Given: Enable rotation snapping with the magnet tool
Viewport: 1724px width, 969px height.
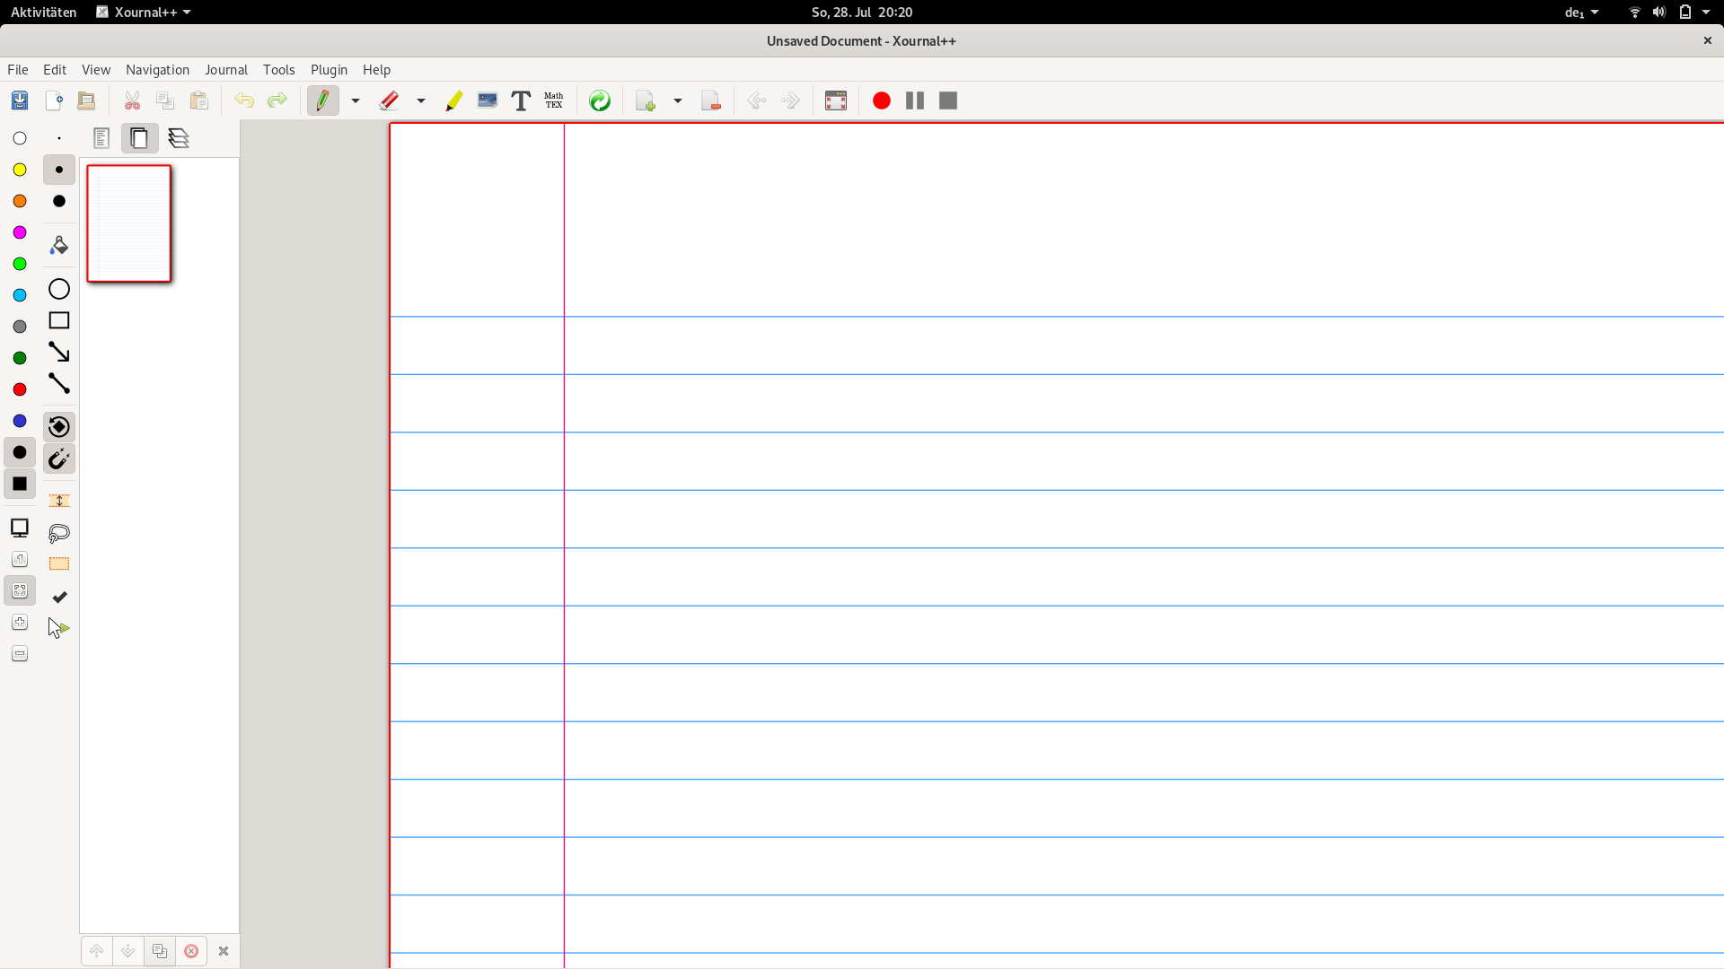Looking at the screenshot, I should click(x=59, y=427).
